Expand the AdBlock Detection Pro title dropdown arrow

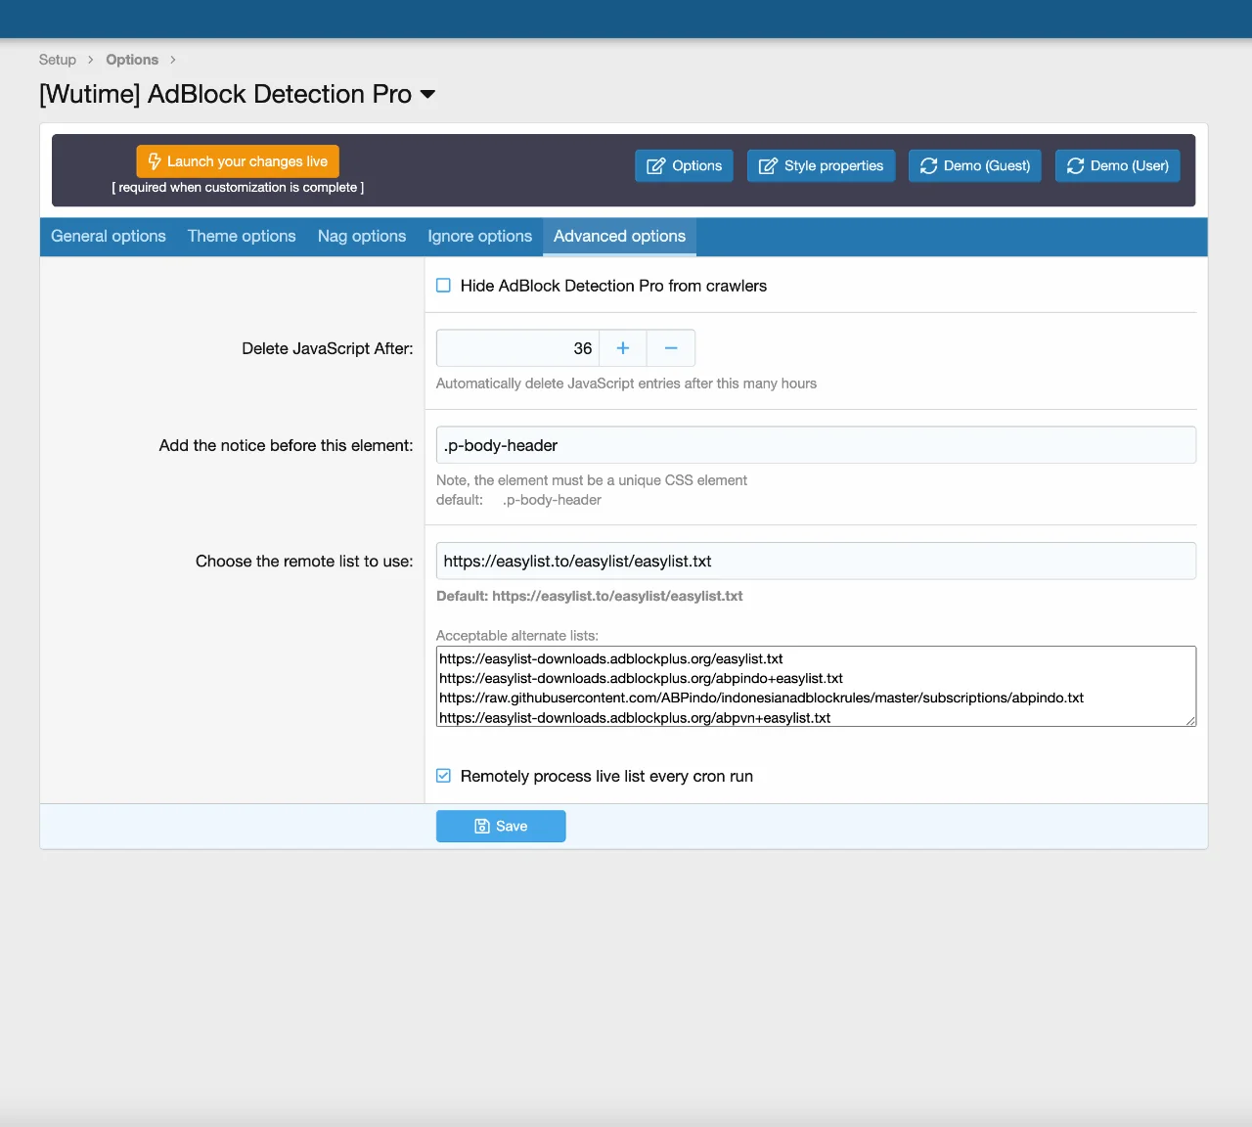point(427,95)
